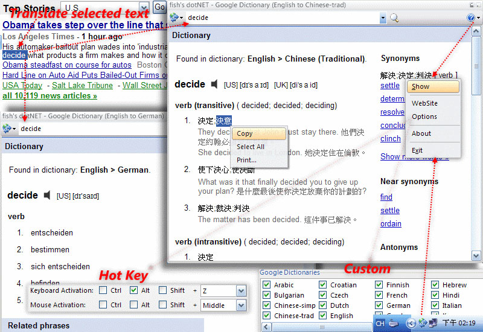Click the keyboard icon in language bar
Viewport: 483px width, 332px height.
[394, 324]
